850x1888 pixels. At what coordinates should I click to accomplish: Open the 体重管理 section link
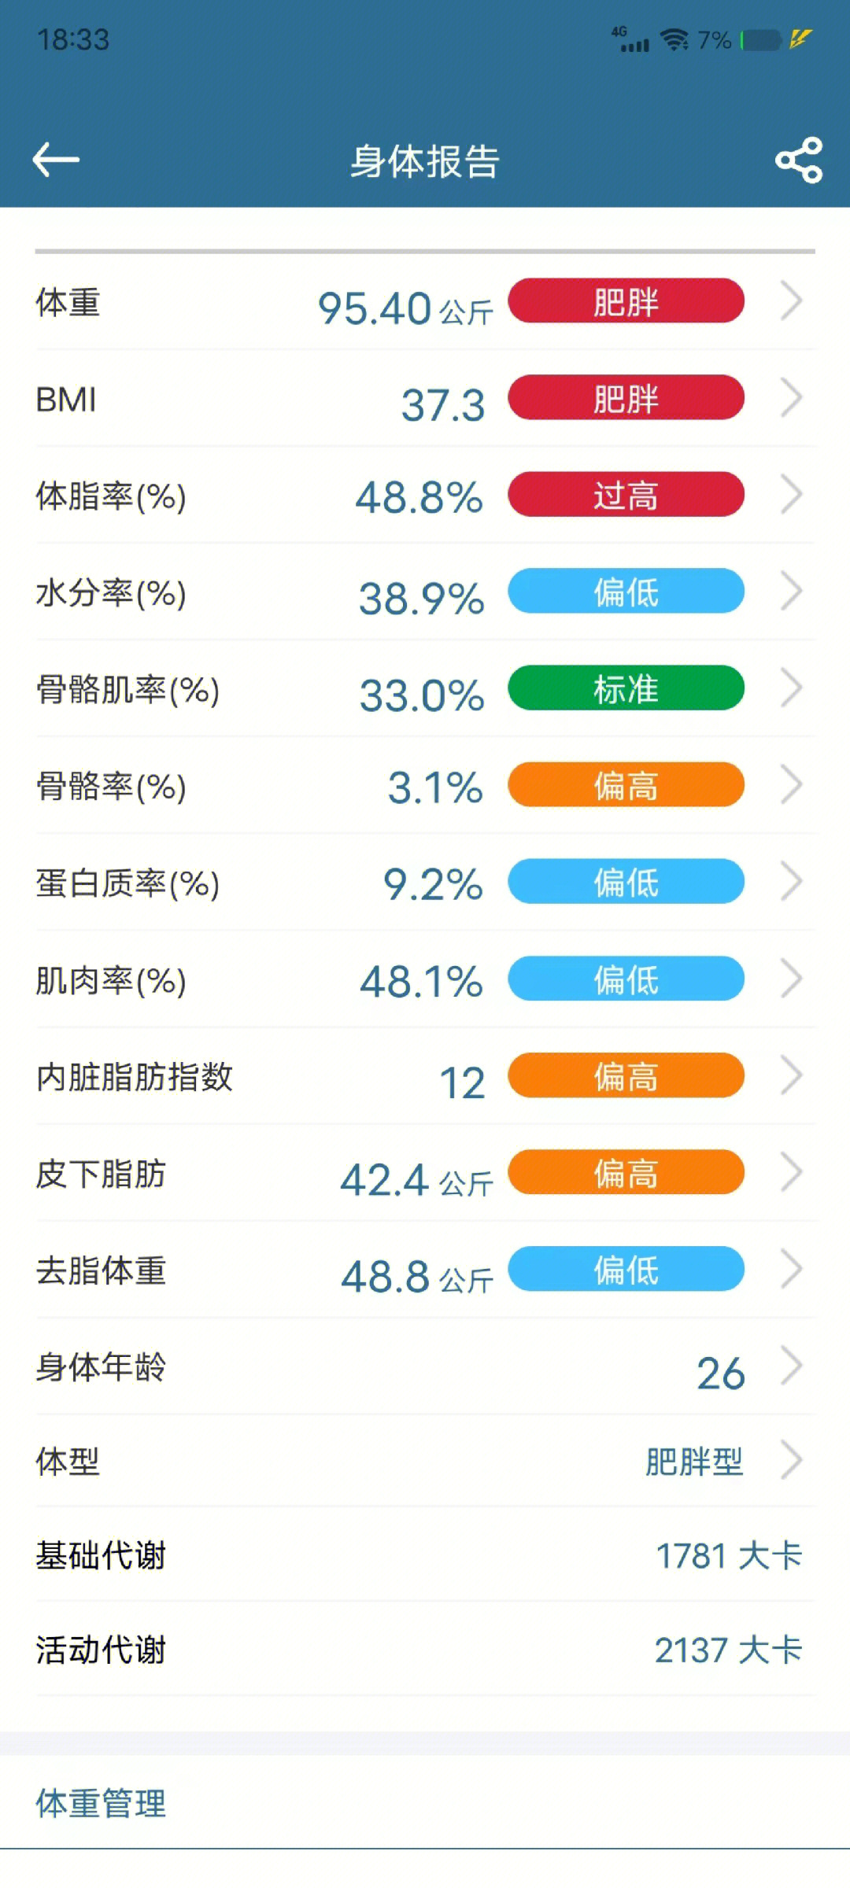(x=101, y=1803)
